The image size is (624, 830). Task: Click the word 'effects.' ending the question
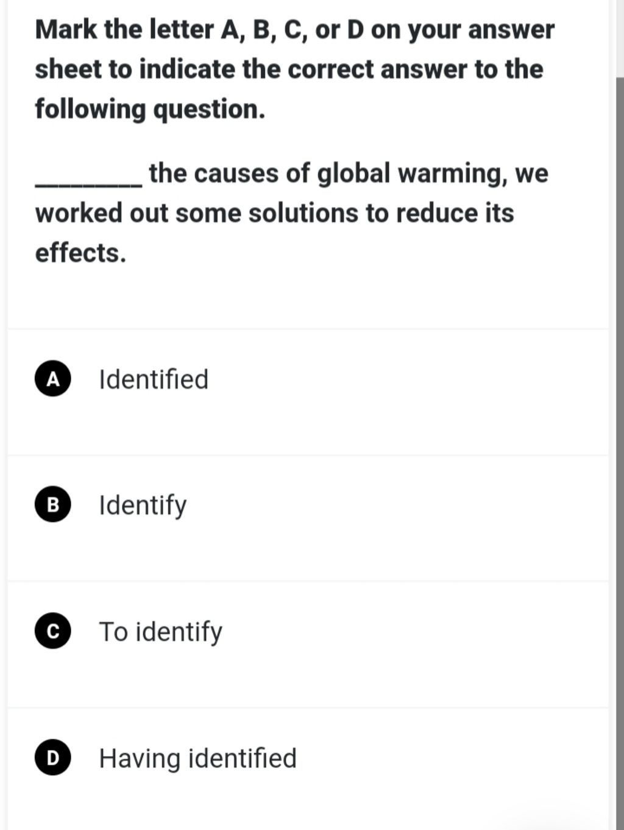[80, 252]
